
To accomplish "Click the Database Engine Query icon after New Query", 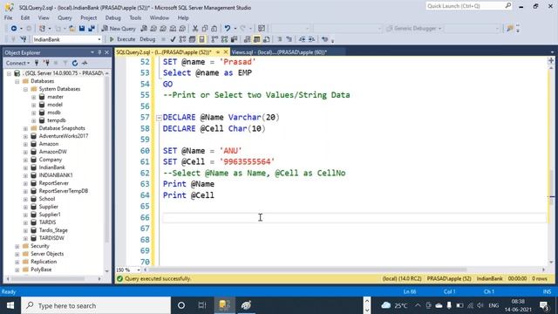I will (144, 29).
